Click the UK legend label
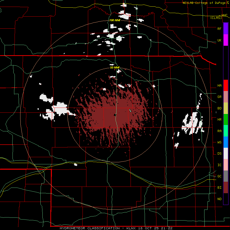The height and width of the screenshot is (230, 230). click(219, 40)
